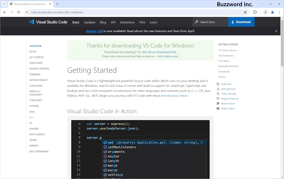Screen dimensions: 284x179
Task: Open the Chrome extensions puzzle icon
Action: point(255,12)
